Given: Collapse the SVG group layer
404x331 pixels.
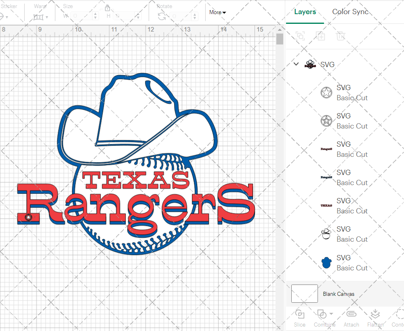Looking at the screenshot, I should point(296,64).
